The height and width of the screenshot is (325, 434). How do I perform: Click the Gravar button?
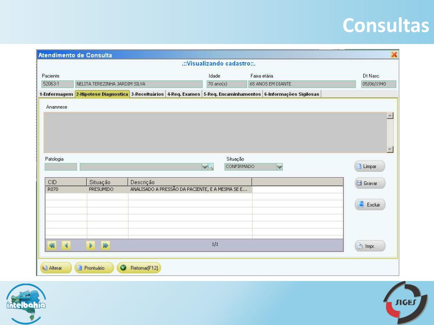(370, 183)
